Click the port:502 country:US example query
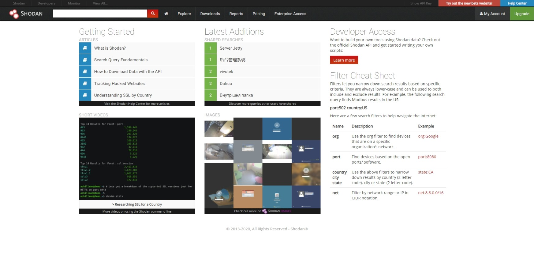 [x=349, y=108]
